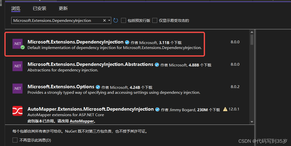Click the warning triangle next to version 12.0.1
Viewport: 291px width, 146px height.
pyautogui.click(x=225, y=109)
